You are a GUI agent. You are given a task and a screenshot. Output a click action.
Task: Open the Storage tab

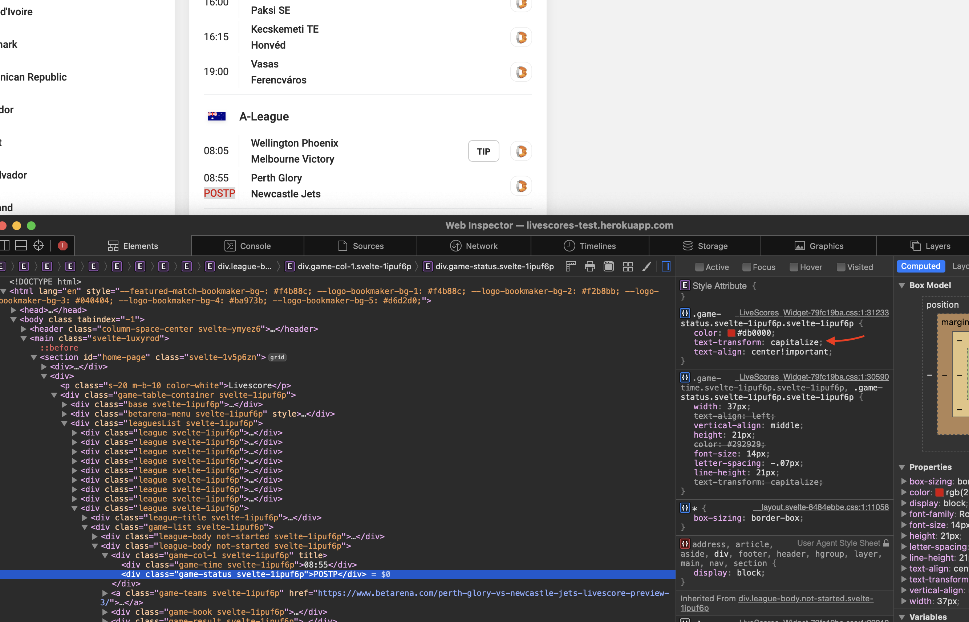(x=705, y=246)
